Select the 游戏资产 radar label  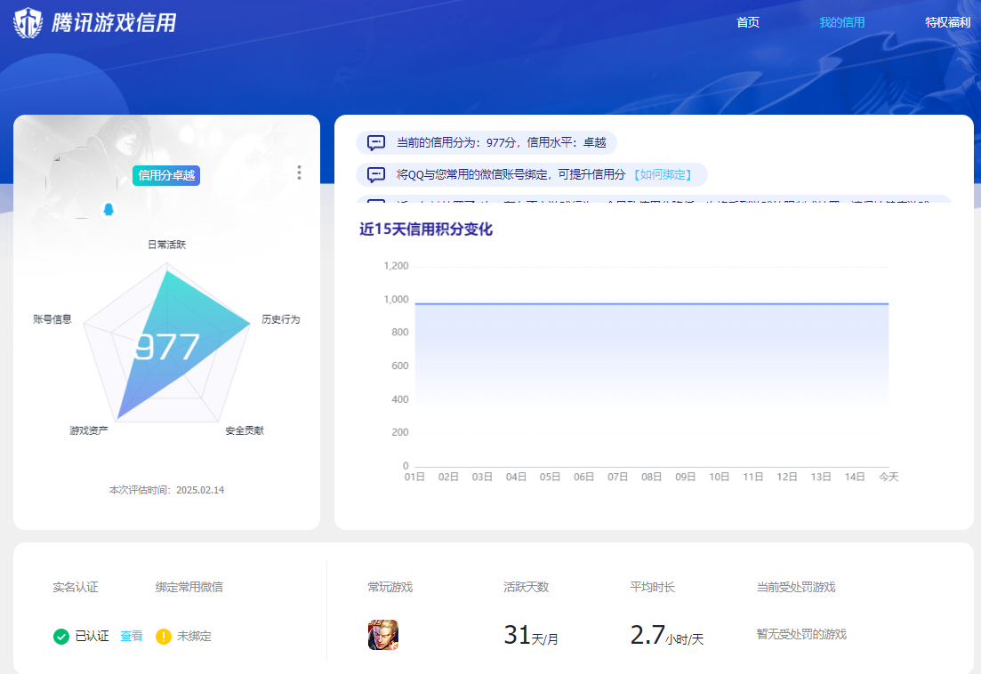[89, 430]
